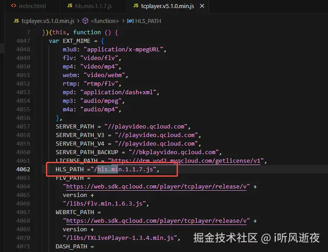Click the JS icon on hls.min.1.1.7.js tab
The image size is (328, 252).
point(70,6)
